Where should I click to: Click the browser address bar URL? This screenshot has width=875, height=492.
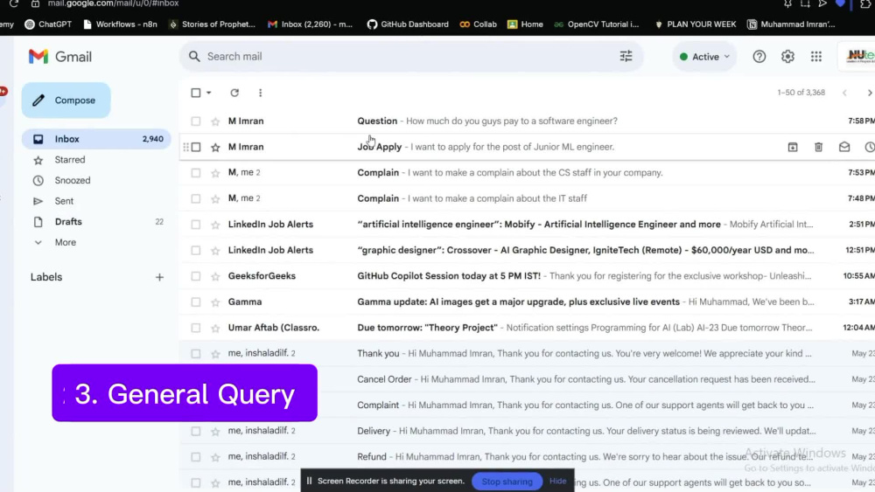tap(113, 3)
